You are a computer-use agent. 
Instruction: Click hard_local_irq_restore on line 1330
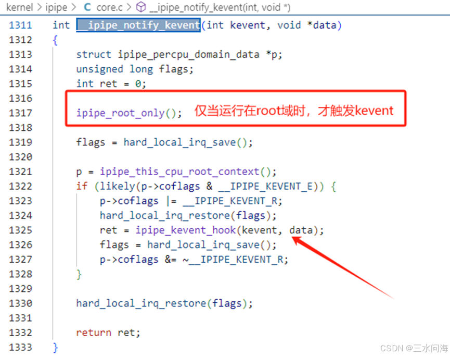coord(141,303)
